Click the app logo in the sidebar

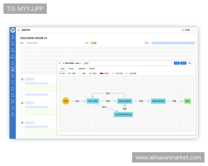pos(12,30)
